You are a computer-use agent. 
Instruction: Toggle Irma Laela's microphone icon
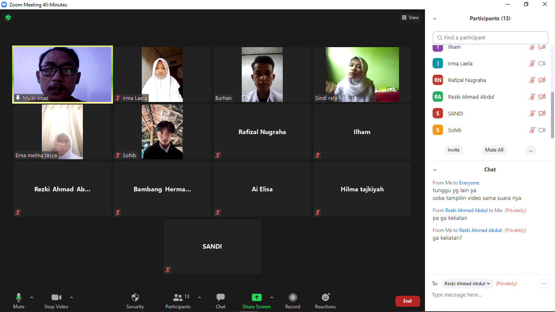532,63
